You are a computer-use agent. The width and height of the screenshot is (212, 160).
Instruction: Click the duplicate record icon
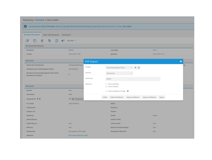[35, 41]
